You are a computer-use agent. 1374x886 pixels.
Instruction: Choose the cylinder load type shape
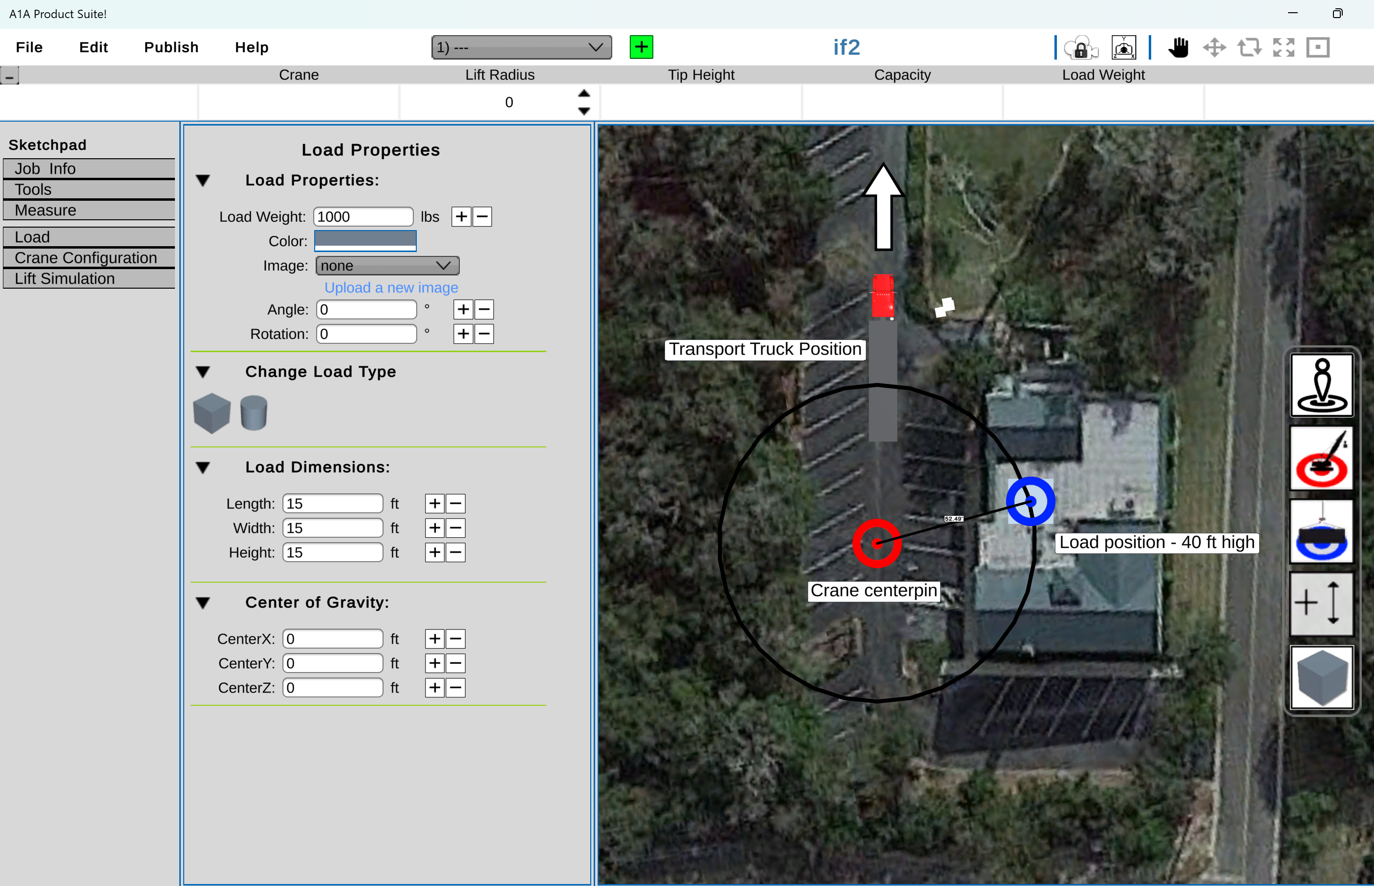(254, 413)
